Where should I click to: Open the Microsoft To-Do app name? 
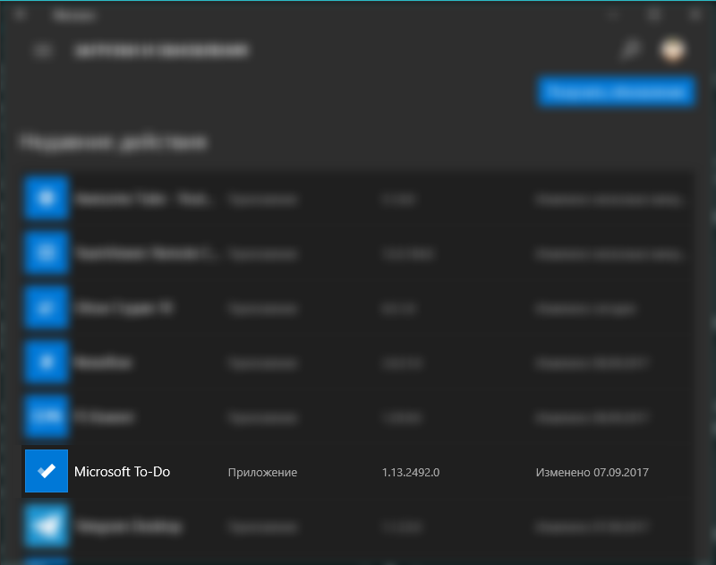(122, 472)
